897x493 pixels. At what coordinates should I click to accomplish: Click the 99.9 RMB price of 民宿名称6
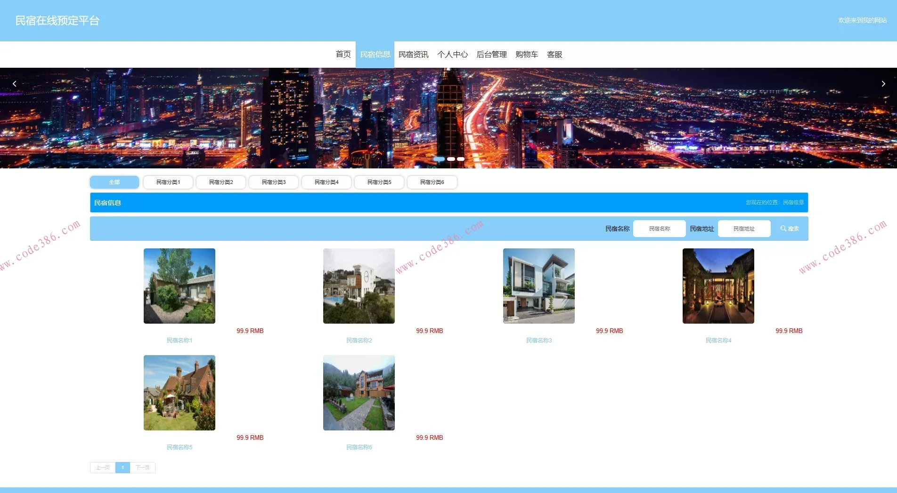pyautogui.click(x=430, y=438)
